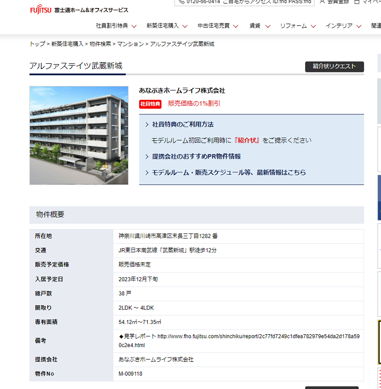Click the apartment building photo
Image resolution: width=381 pixels, height=389 pixels.
[79, 135]
